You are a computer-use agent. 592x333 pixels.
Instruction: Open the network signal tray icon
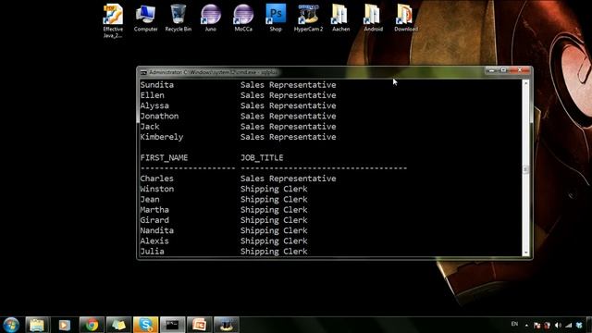569,325
